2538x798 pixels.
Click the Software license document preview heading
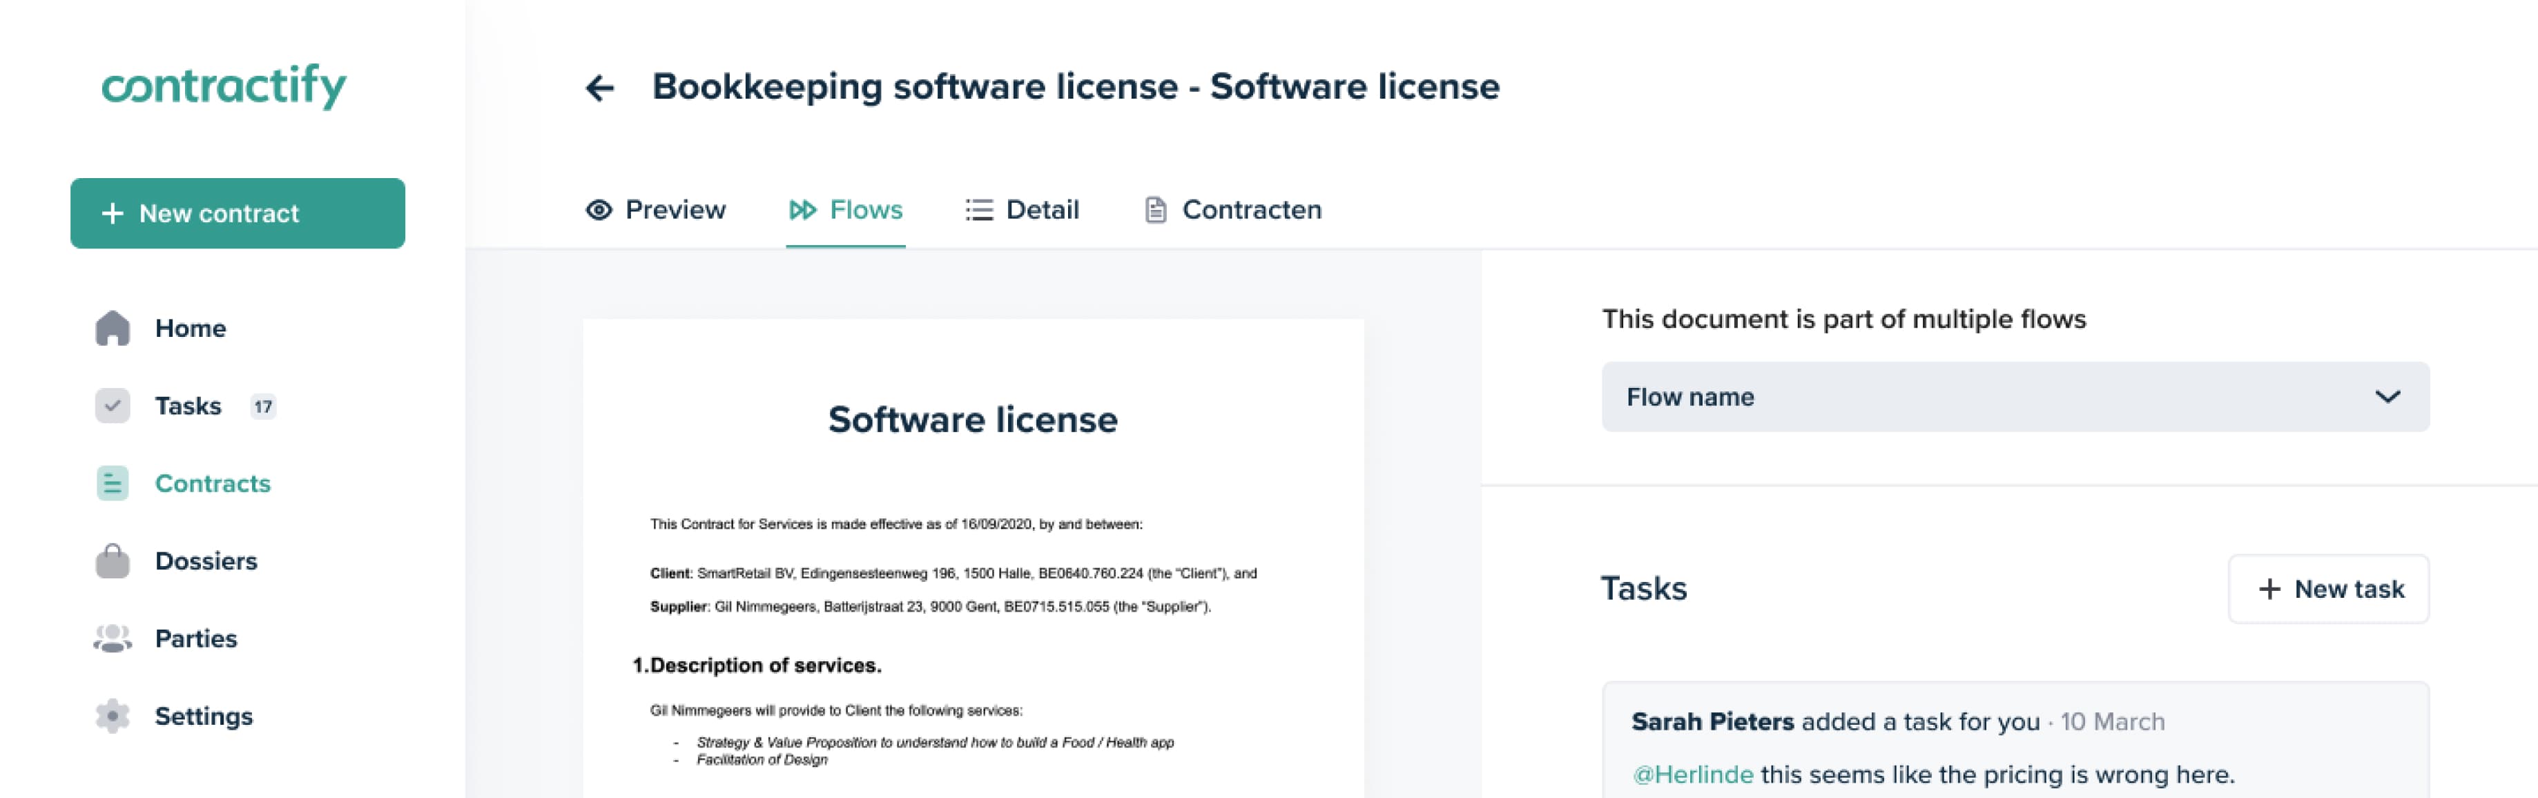point(972,420)
